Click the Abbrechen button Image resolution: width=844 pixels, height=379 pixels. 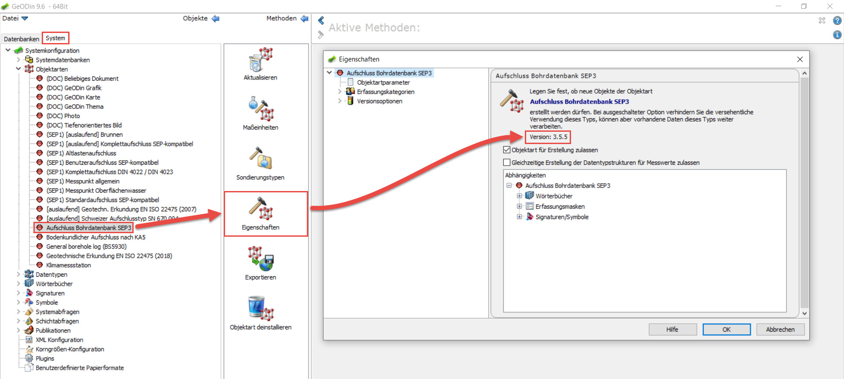pyautogui.click(x=780, y=329)
